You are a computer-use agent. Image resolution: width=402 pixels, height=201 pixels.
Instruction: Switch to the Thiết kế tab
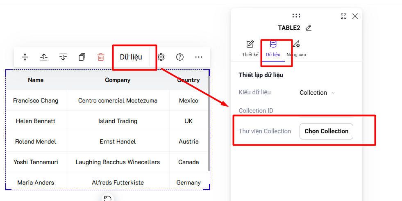click(x=250, y=49)
